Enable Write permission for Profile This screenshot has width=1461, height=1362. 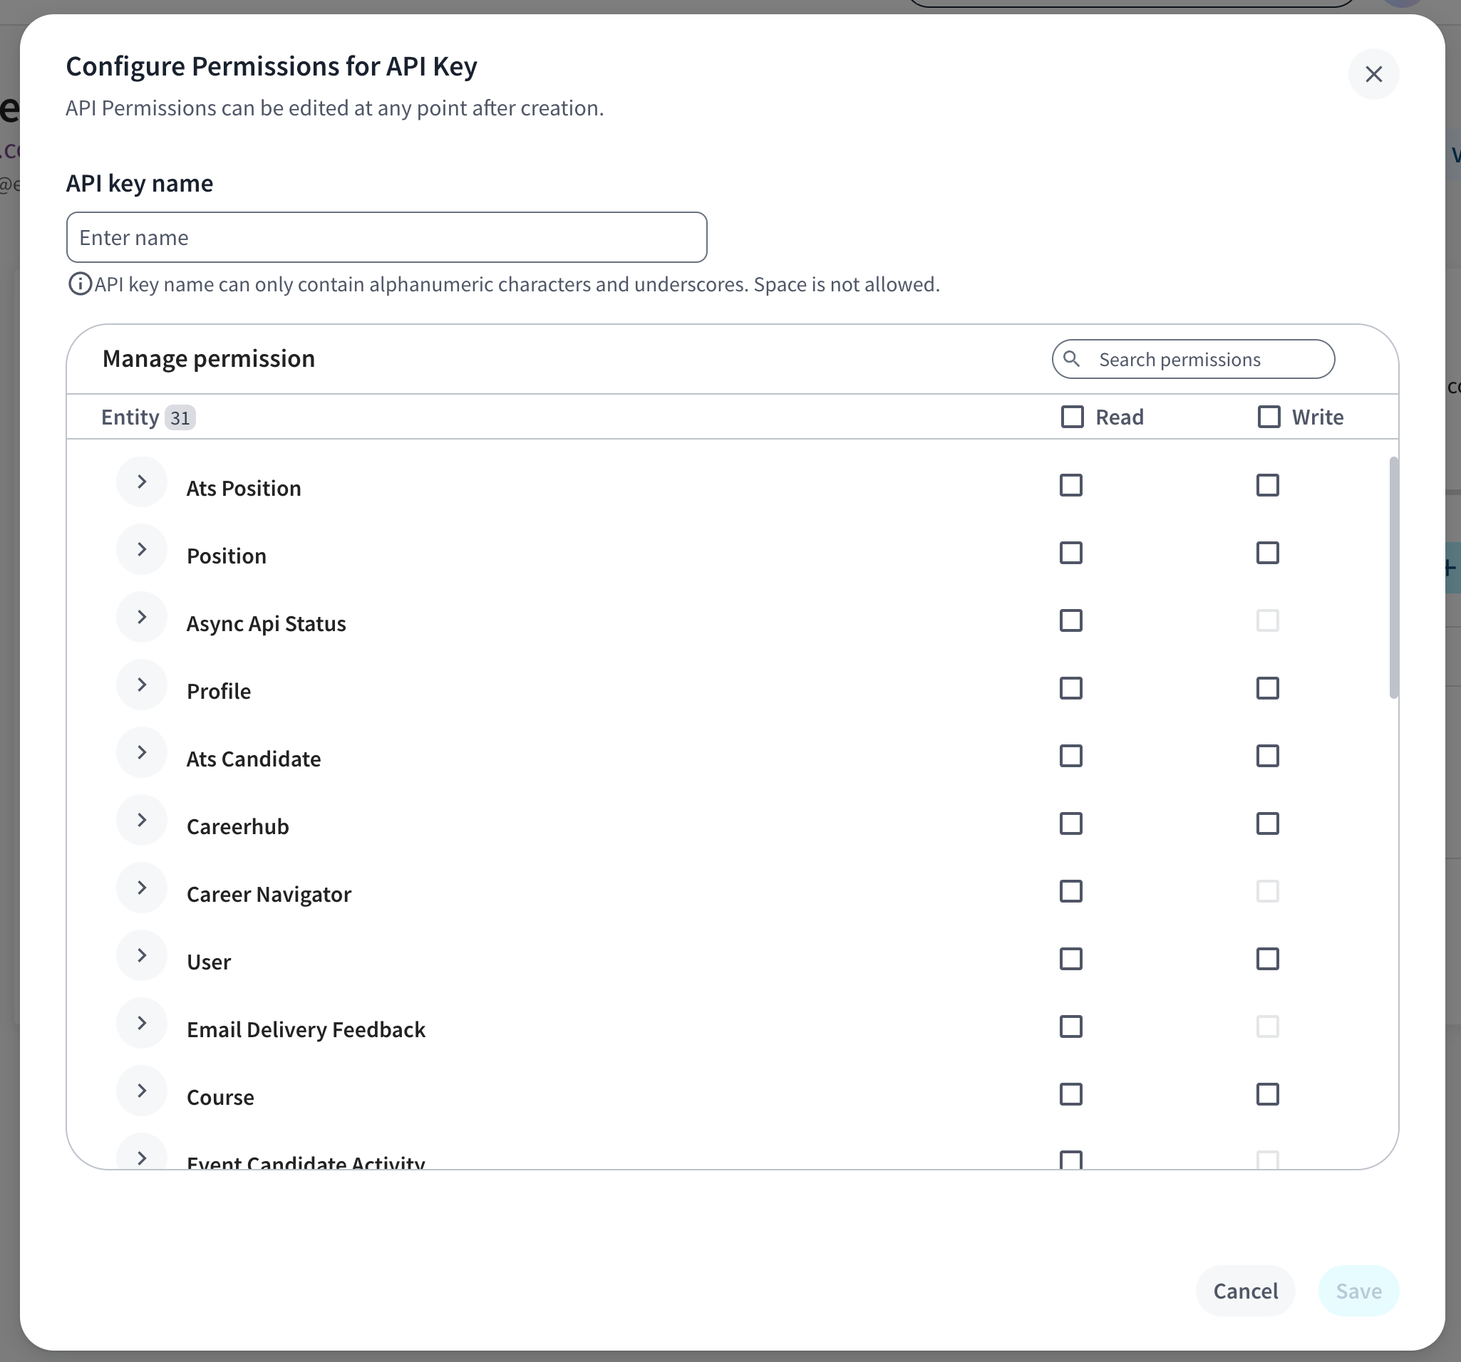[x=1267, y=688]
